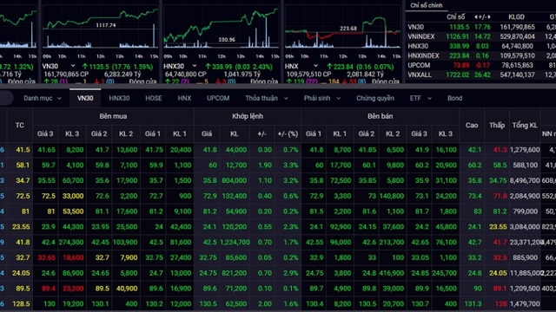The width and height of the screenshot is (556, 312).
Task: Click left arrow beside +/- in index panel
Action: (x=476, y=17)
